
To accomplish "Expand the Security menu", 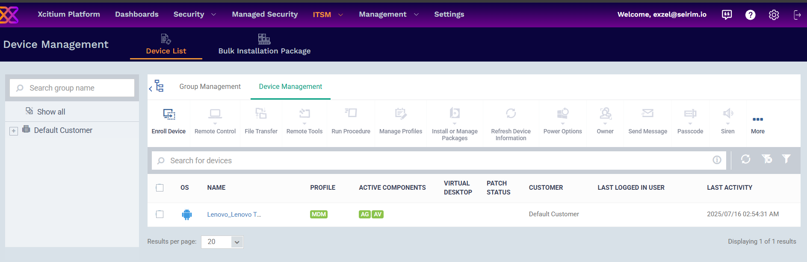I will (195, 15).
